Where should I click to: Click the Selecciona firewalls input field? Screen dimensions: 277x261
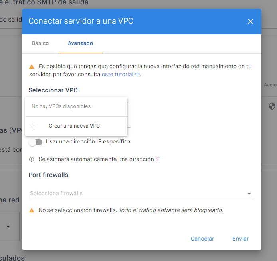coord(136,193)
